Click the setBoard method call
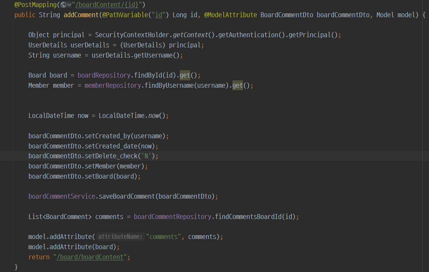The image size is (429, 272). click(x=98, y=177)
